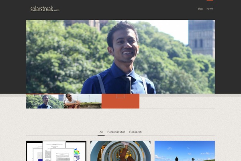Click the small orange tab at top right
Screen dimensions: 241x161
[210, 0]
